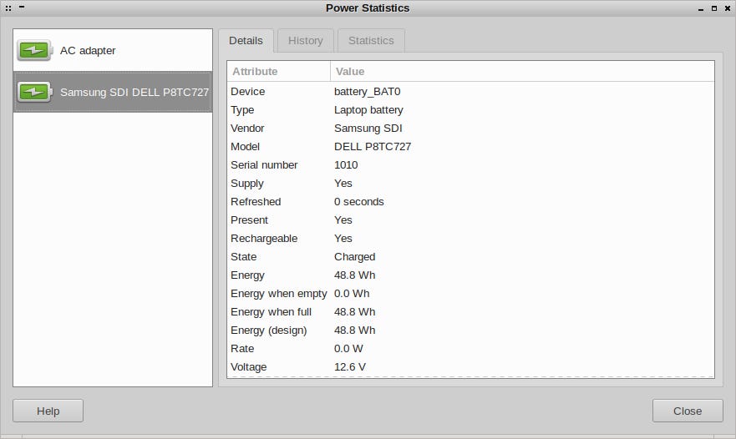The width and height of the screenshot is (736, 439).
Task: Select the Energy when empty label
Action: [279, 294]
